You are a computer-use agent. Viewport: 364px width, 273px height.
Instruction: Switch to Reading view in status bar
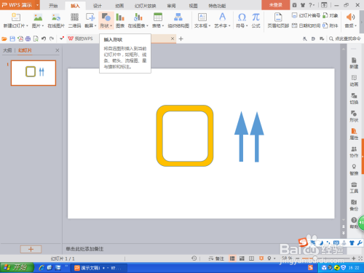click(252, 258)
